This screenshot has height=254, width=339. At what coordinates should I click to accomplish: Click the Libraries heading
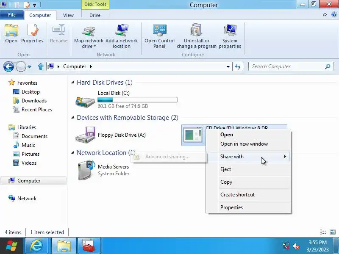click(27, 127)
